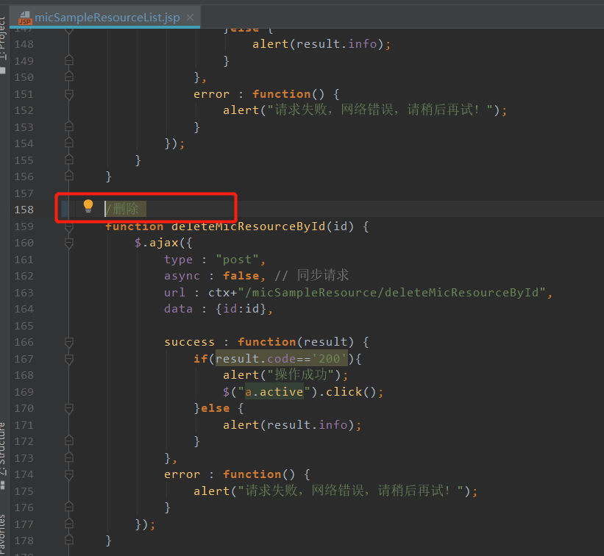Collapse fold marker at line 166
The image size is (604, 556).
tap(69, 342)
